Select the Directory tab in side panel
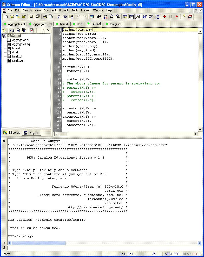 (12, 133)
